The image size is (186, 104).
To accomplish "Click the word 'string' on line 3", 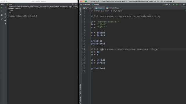I will click(x=156, y=16).
